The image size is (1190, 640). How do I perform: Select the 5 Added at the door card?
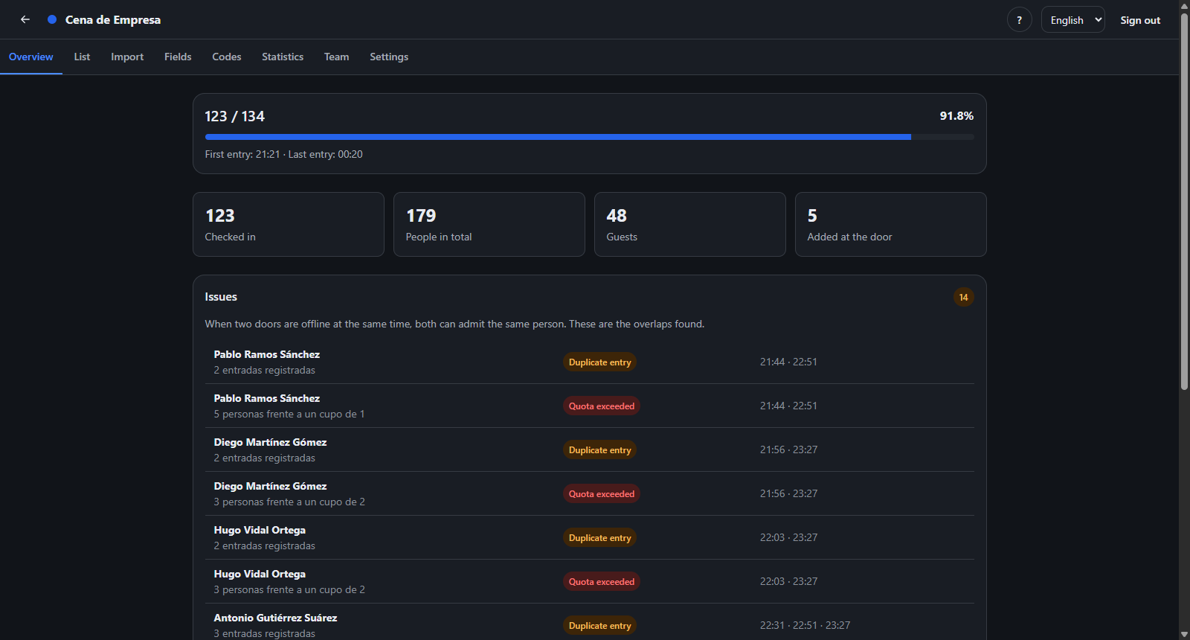click(891, 224)
